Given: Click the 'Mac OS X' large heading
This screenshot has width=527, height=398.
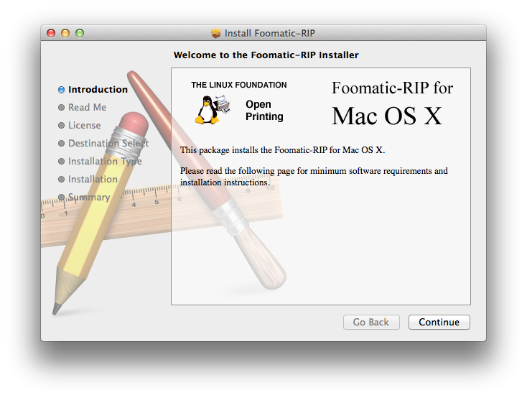Looking at the screenshot, I should [387, 116].
